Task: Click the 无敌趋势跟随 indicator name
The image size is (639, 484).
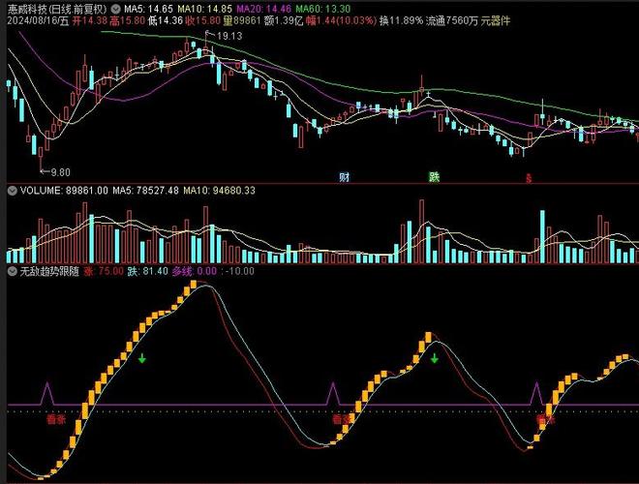Action: [49, 271]
